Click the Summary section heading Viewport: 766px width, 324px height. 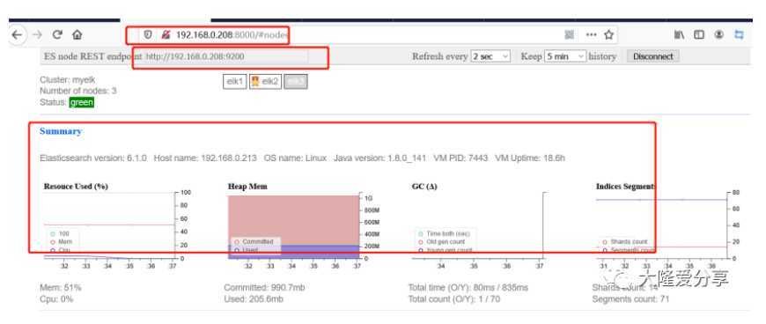click(61, 131)
